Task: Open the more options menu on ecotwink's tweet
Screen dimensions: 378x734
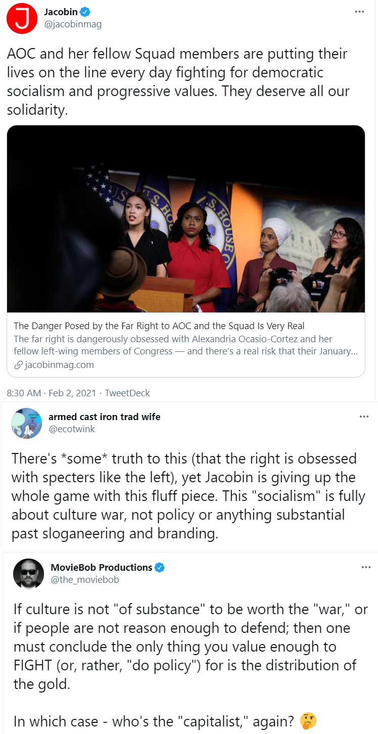Action: (364, 417)
